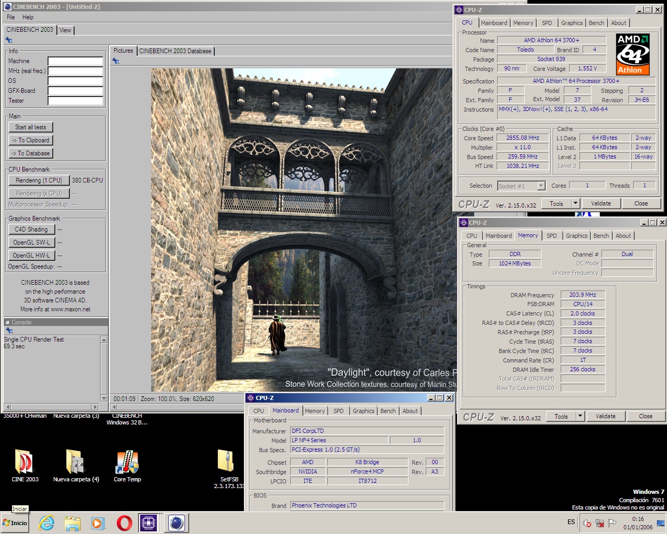
Task: Click the To Database button
Action: [x=31, y=153]
